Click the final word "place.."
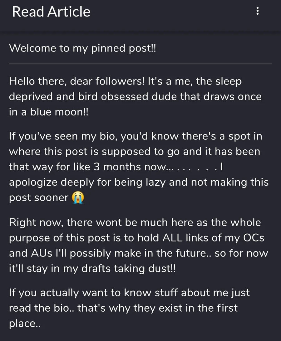The height and width of the screenshot is (341, 281). [25, 324]
